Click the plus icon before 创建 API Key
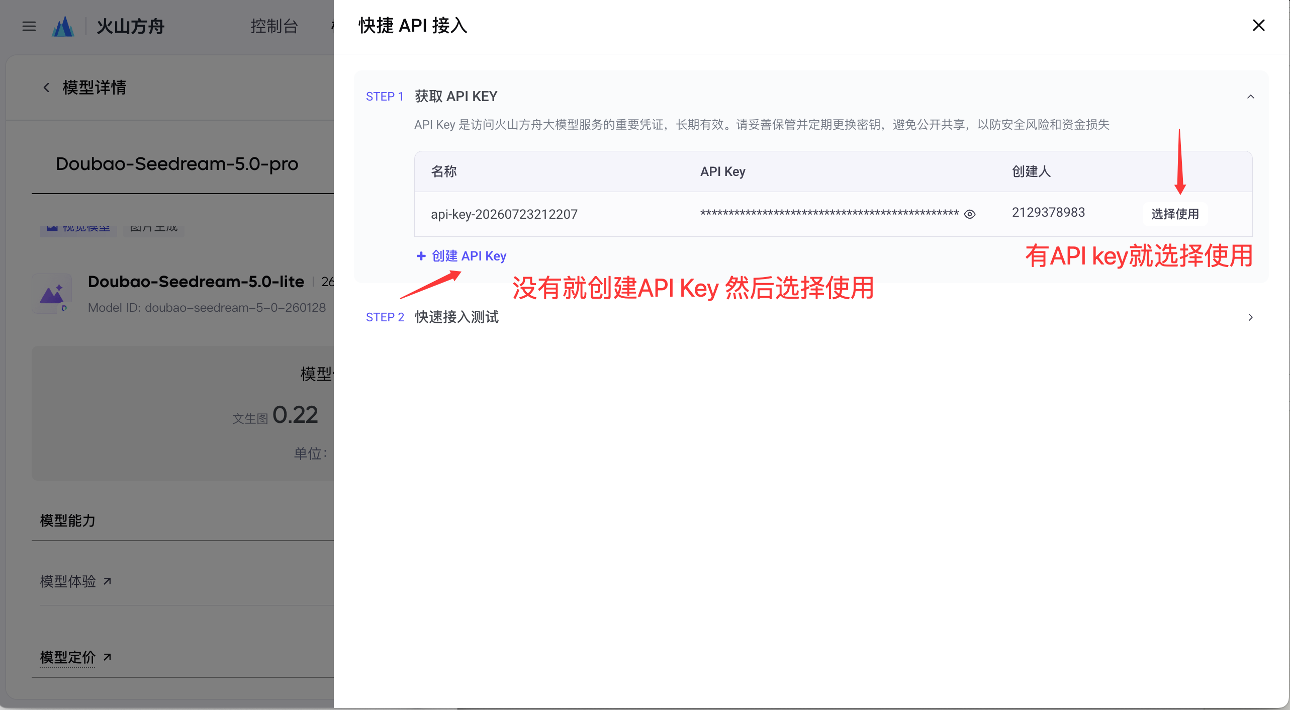This screenshot has width=1290, height=710. (x=421, y=256)
